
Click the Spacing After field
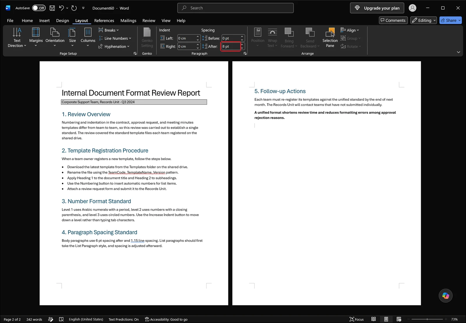[x=231, y=47]
